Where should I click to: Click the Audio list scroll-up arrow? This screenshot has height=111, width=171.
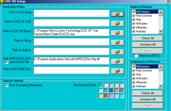pos(160,12)
